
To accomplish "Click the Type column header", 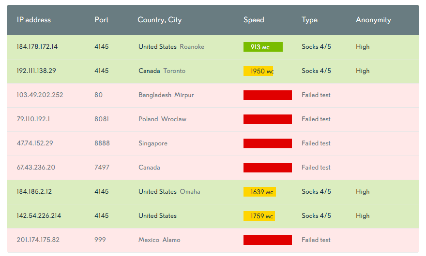I will click(x=309, y=20).
